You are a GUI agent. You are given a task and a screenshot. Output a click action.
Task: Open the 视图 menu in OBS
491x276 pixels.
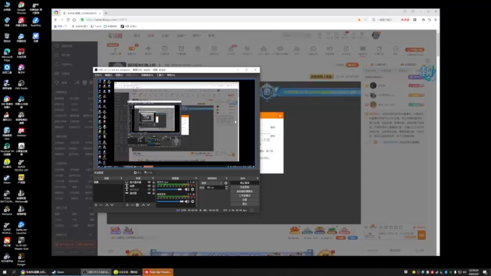coord(119,75)
